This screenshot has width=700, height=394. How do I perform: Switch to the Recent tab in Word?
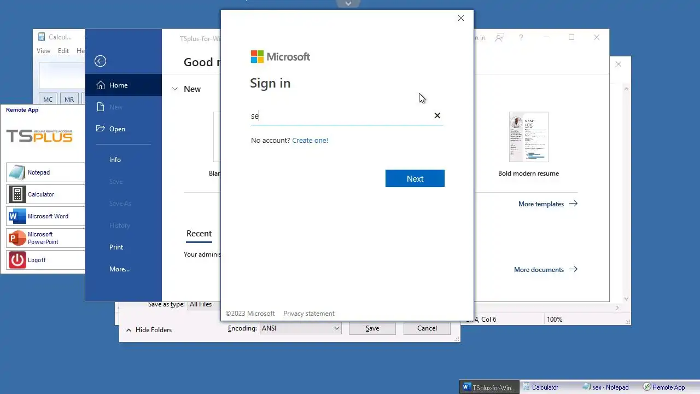[199, 234]
